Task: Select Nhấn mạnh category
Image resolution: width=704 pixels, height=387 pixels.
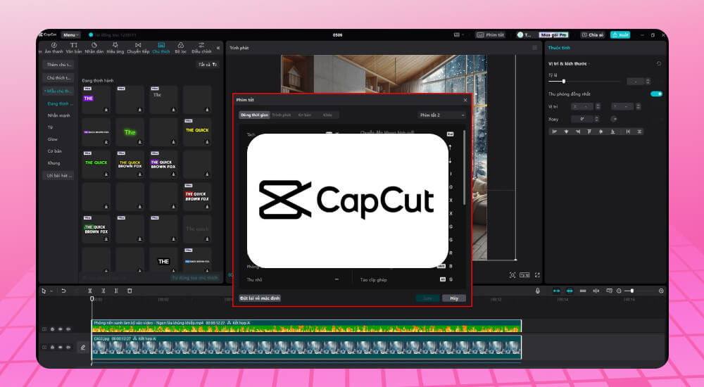Action: (59, 115)
